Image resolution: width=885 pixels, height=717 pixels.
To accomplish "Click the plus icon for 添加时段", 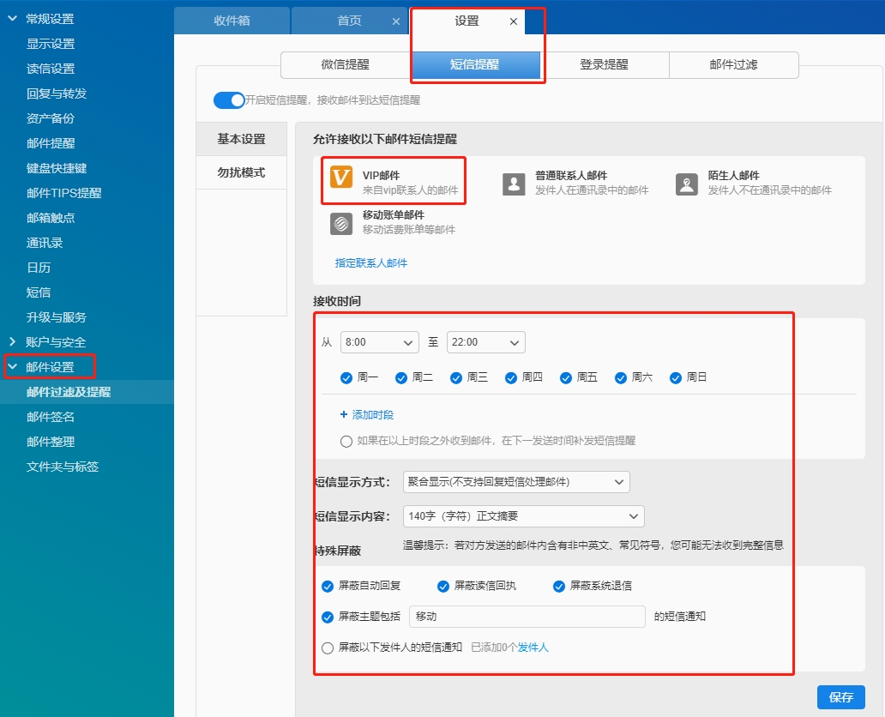I will point(344,415).
